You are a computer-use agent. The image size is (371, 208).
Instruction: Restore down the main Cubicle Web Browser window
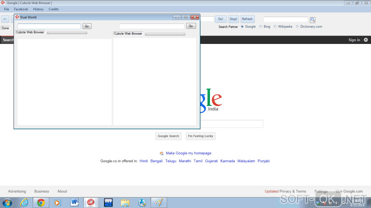[x=357, y=3]
